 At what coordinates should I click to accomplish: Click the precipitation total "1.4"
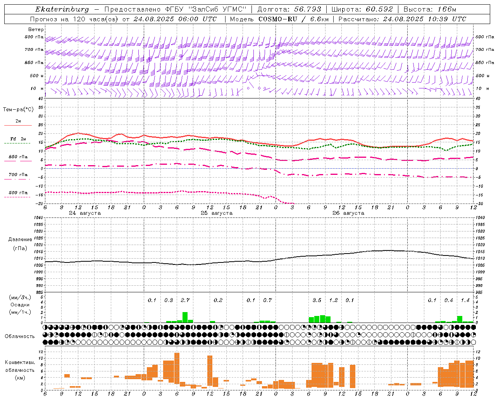[465, 300]
